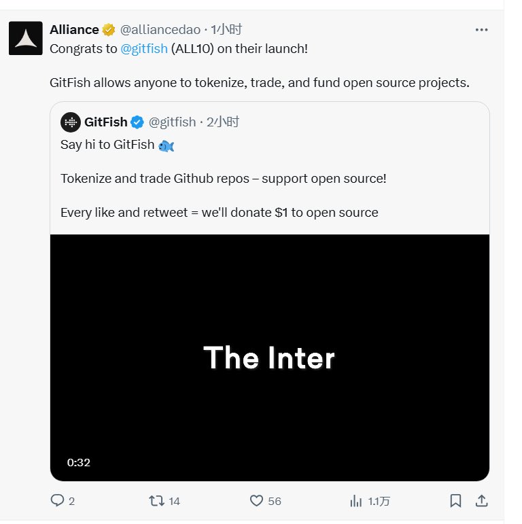Click the Alliance profile avatar

coord(26,38)
